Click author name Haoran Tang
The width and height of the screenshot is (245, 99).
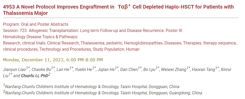tap(203, 69)
